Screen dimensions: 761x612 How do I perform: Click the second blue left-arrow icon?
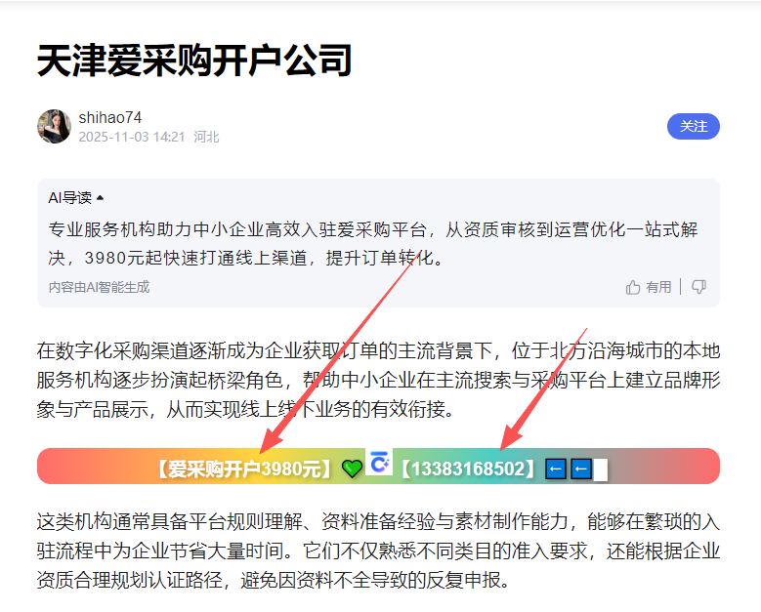pos(581,469)
